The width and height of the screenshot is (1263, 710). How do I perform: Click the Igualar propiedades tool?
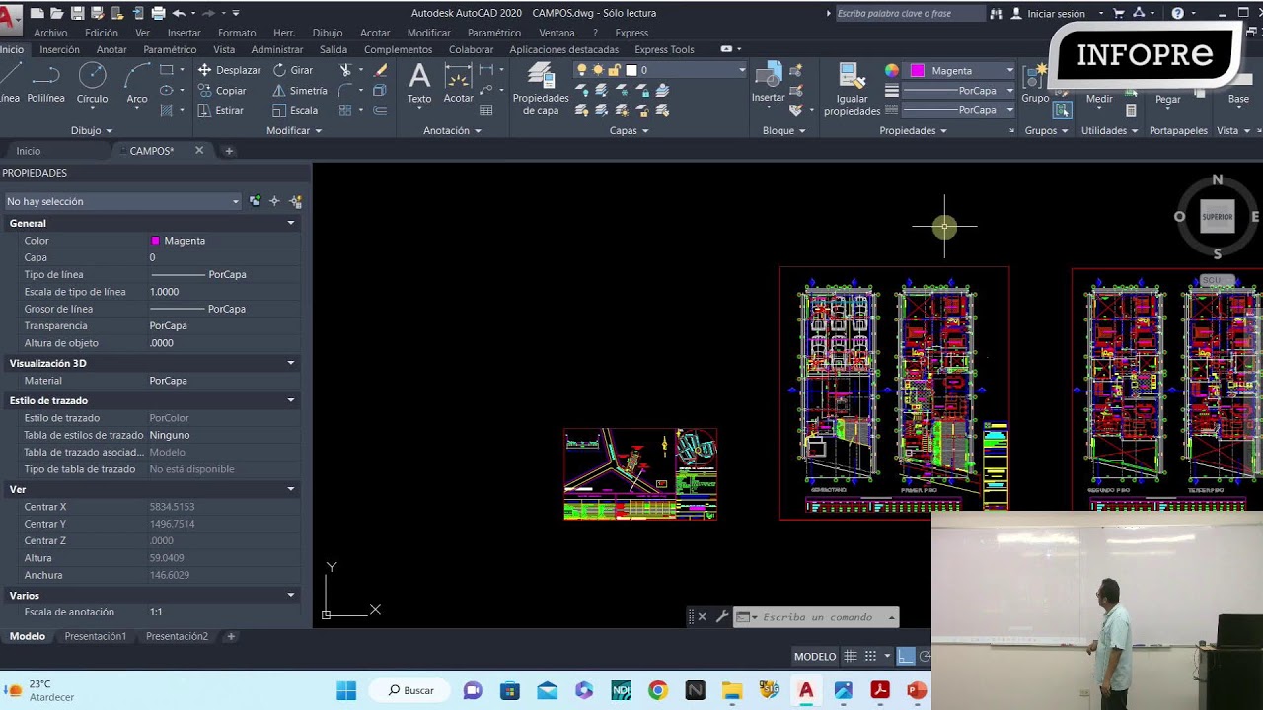[852, 89]
